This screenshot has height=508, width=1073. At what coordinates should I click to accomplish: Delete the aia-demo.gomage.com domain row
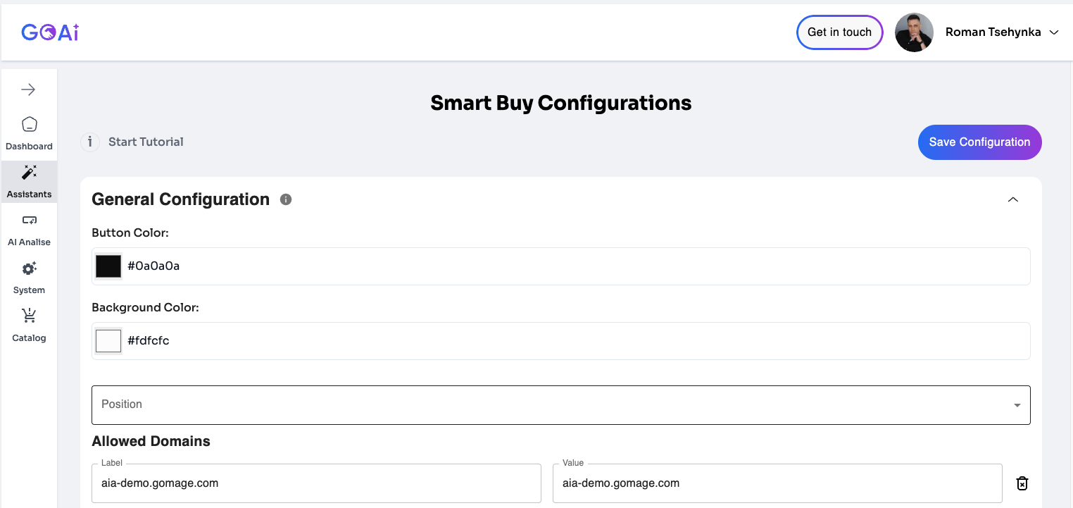[x=1022, y=483]
